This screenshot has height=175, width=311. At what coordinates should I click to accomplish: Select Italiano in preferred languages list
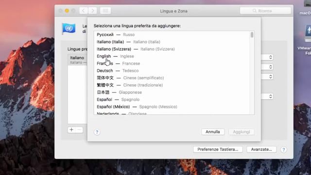78,60
